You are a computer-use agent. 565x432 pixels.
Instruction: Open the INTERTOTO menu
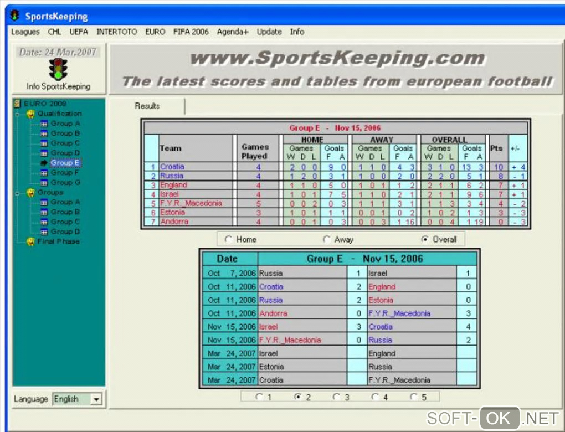117,32
